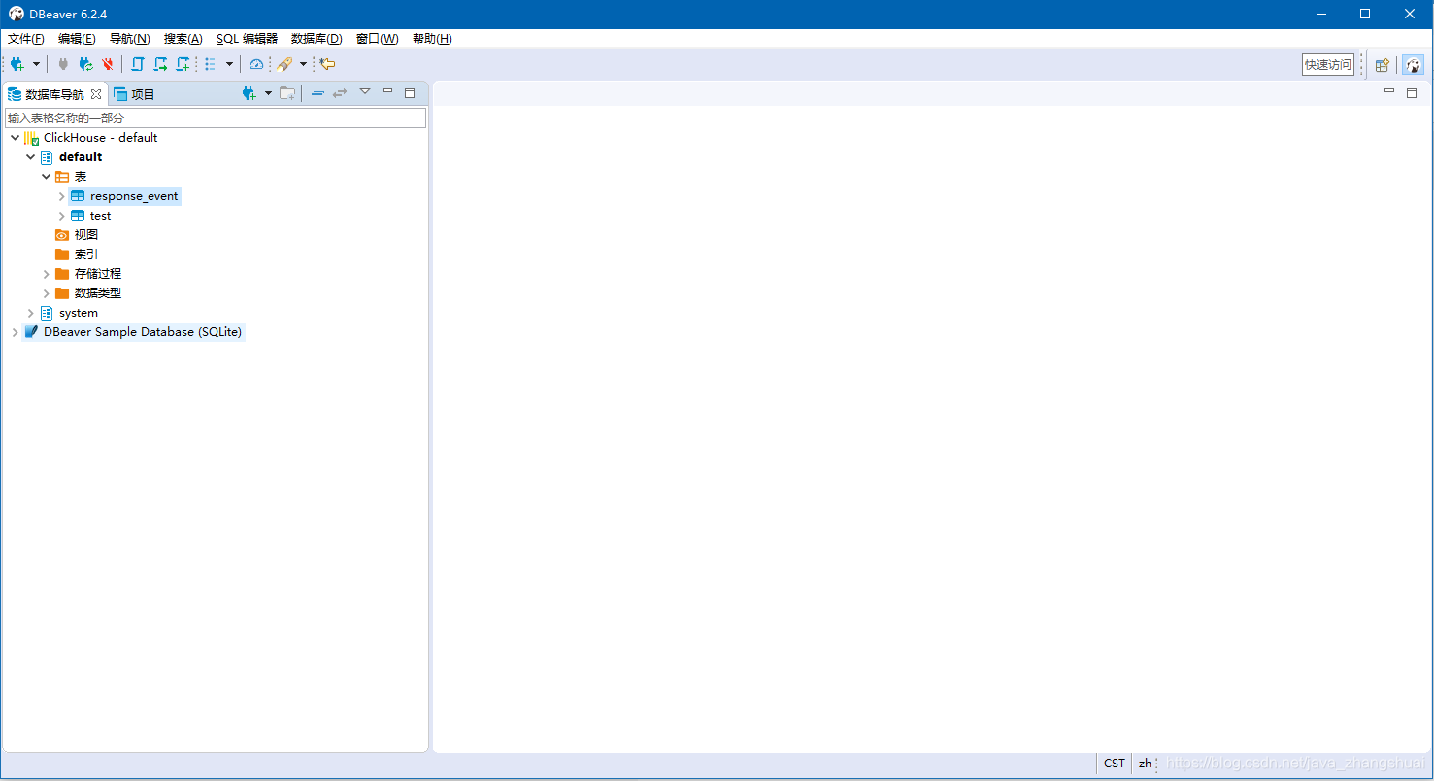Open the dropdown arrow beside the transaction list icon

coord(229,64)
